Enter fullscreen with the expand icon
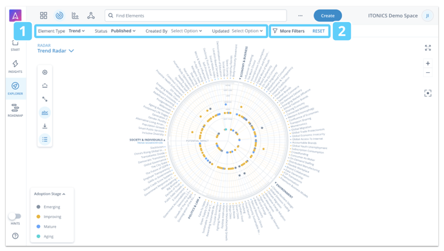 (428, 48)
